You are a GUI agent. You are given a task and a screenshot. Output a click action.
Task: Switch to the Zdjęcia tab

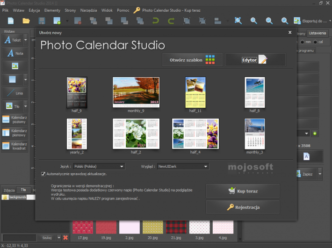pos(9,190)
